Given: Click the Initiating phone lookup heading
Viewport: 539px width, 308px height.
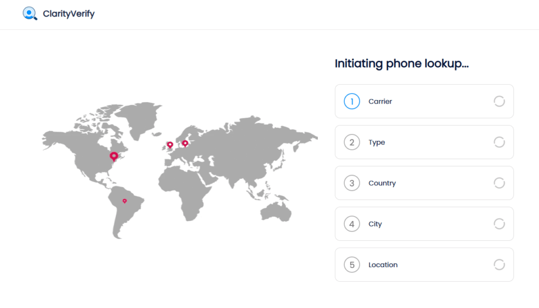Looking at the screenshot, I should pyautogui.click(x=402, y=64).
